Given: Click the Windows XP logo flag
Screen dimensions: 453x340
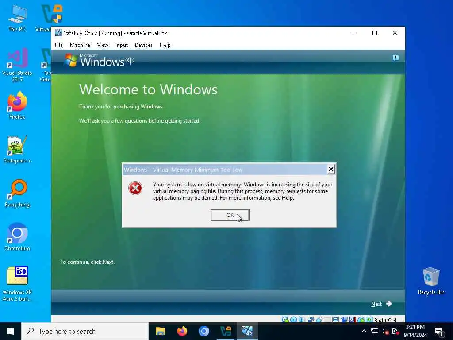Looking at the screenshot, I should pos(71,60).
